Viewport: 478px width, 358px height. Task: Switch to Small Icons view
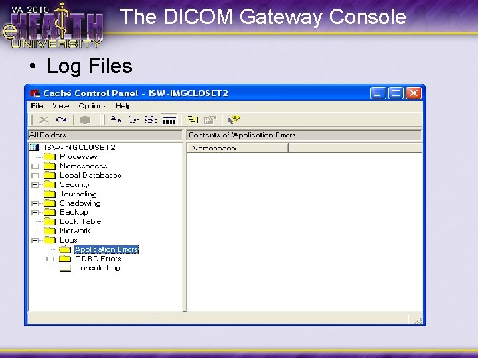click(x=134, y=120)
